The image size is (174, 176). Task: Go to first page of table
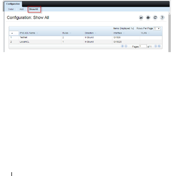pyautogui.click(x=122, y=46)
